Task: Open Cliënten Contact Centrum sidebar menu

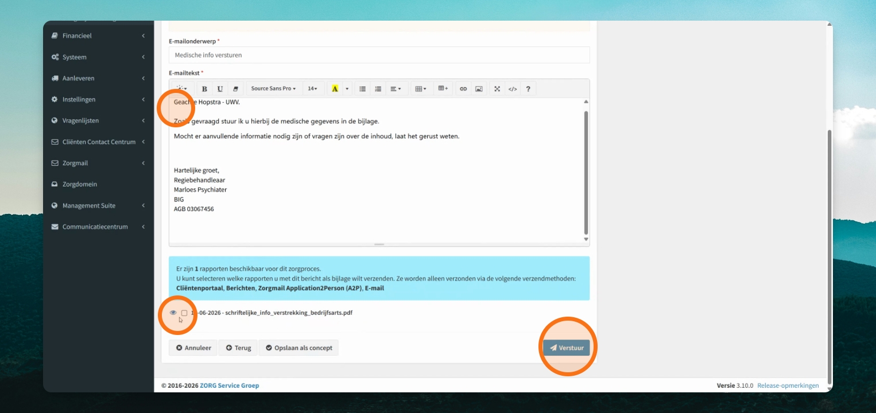Action: click(x=98, y=142)
